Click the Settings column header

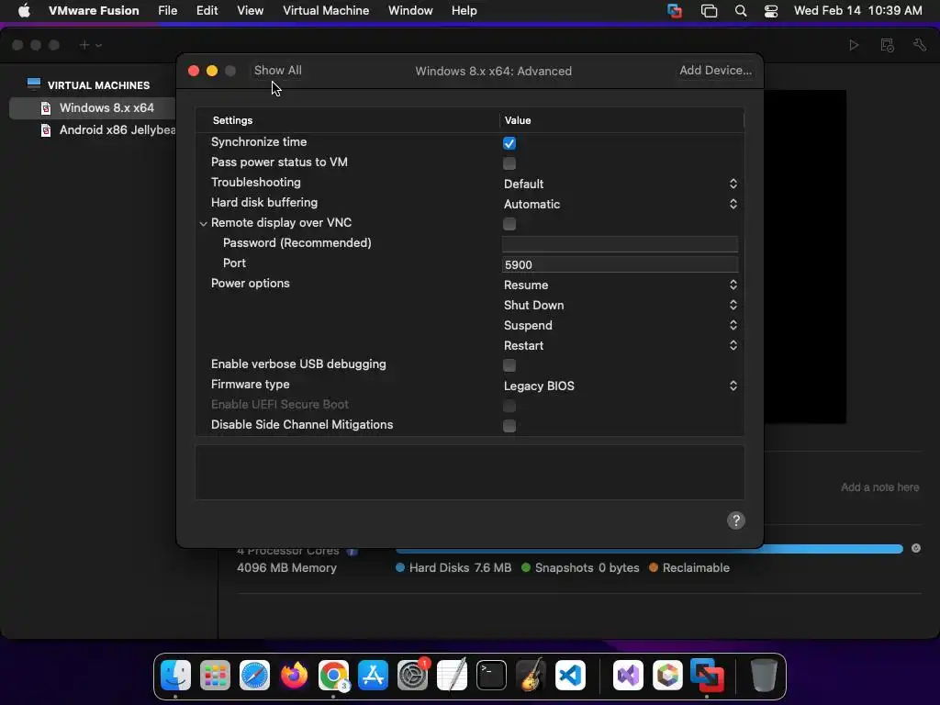[232, 120]
